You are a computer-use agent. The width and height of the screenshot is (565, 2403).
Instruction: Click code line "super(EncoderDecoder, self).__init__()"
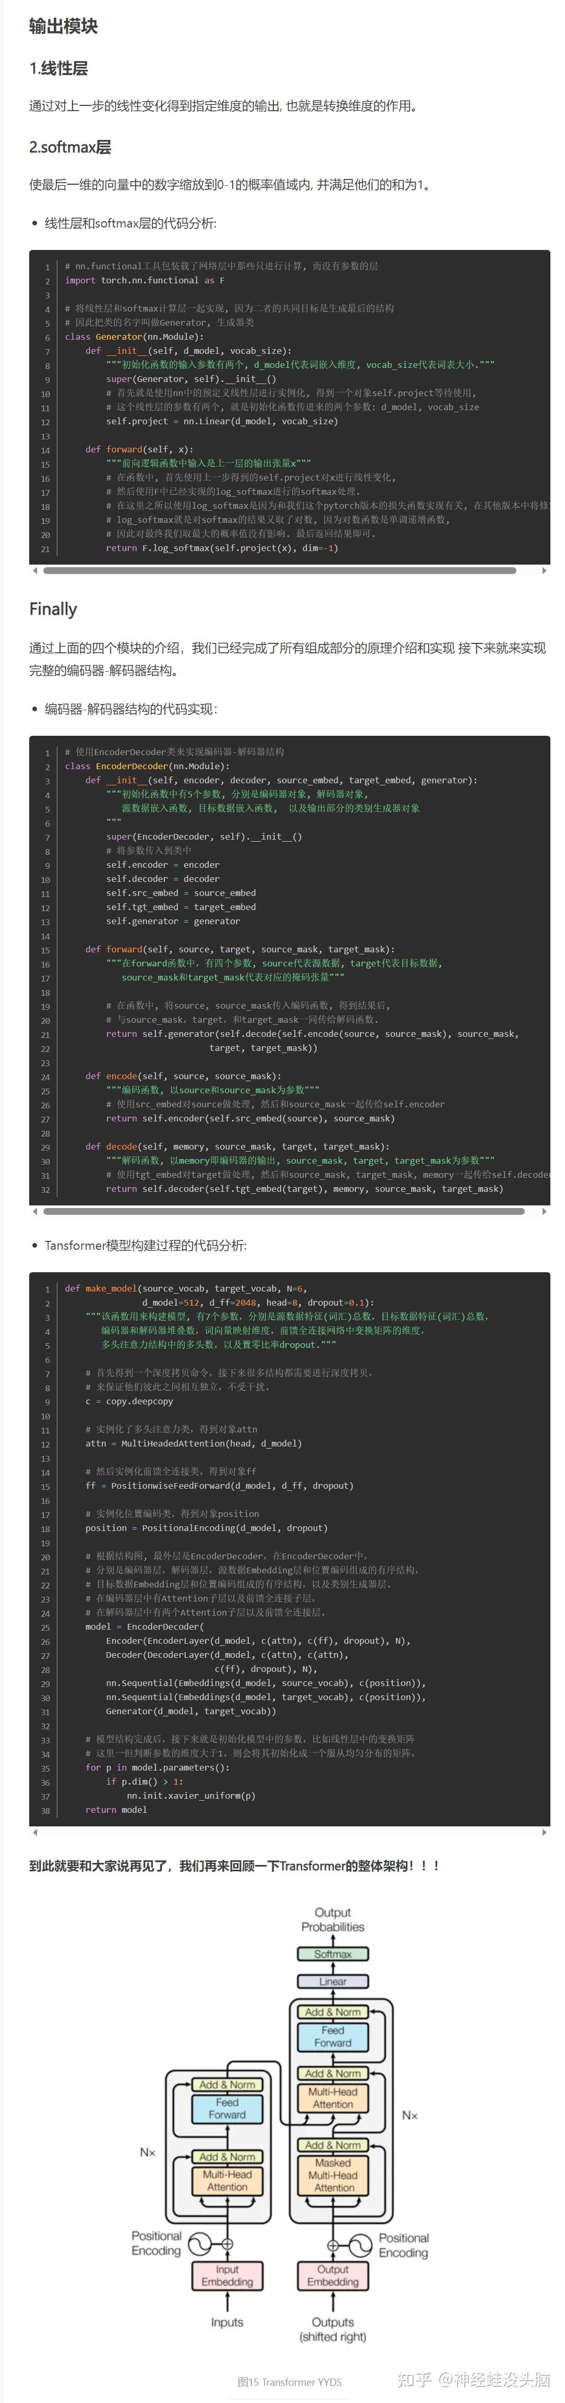[x=204, y=837]
